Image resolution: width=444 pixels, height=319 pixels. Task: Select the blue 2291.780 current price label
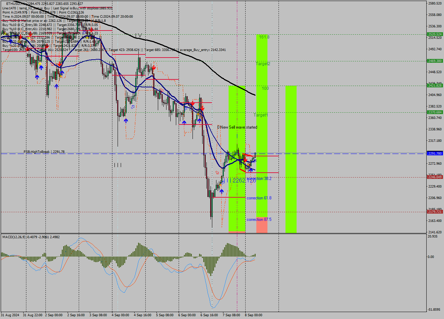click(435, 153)
